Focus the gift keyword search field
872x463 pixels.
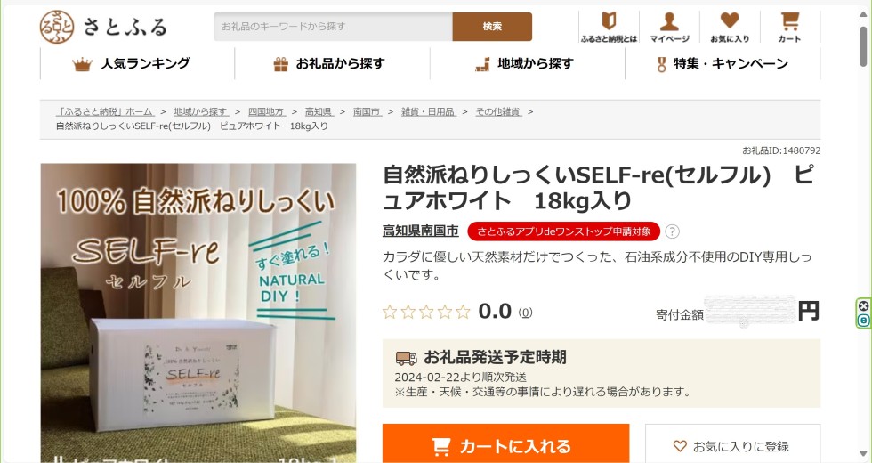click(x=333, y=26)
